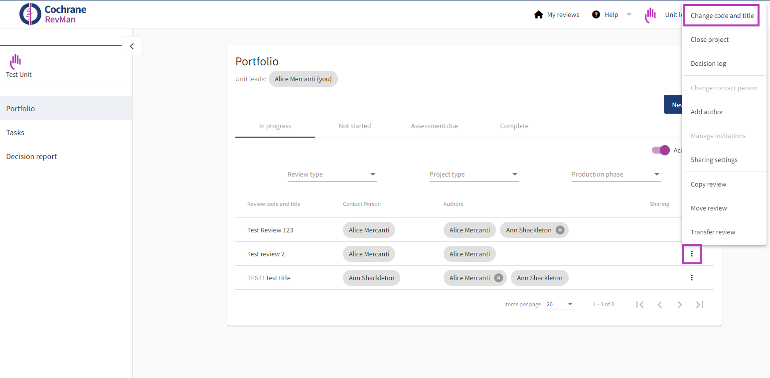
Task: Click the Test review 2 title
Action: [266, 254]
